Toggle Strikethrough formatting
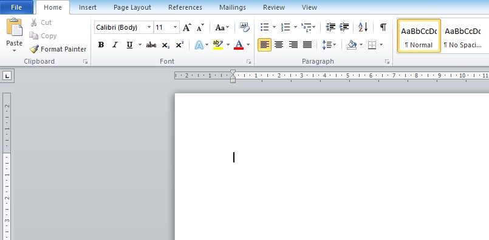The image size is (489, 240). point(151,45)
